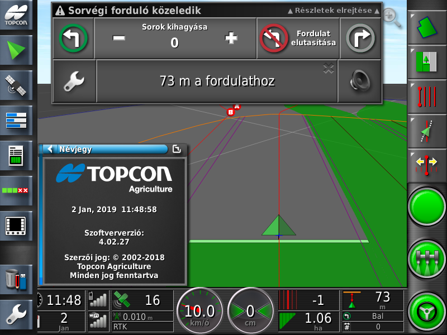This screenshot has height=335, width=447.
Task: Open the green navigation arrow menu
Action: tap(16, 51)
